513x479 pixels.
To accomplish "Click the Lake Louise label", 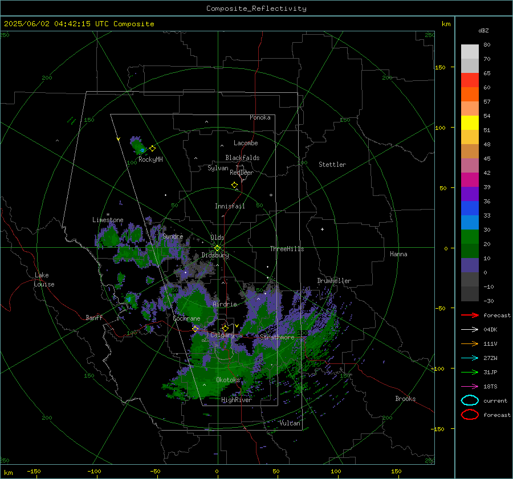I will [44, 280].
